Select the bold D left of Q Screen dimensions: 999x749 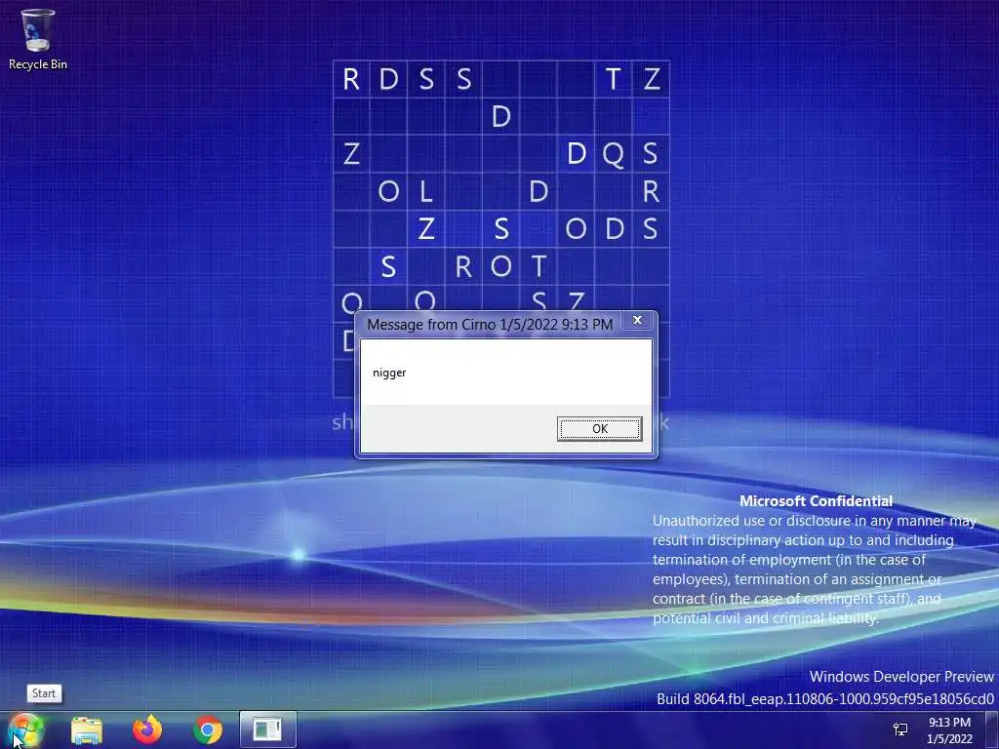[576, 153]
